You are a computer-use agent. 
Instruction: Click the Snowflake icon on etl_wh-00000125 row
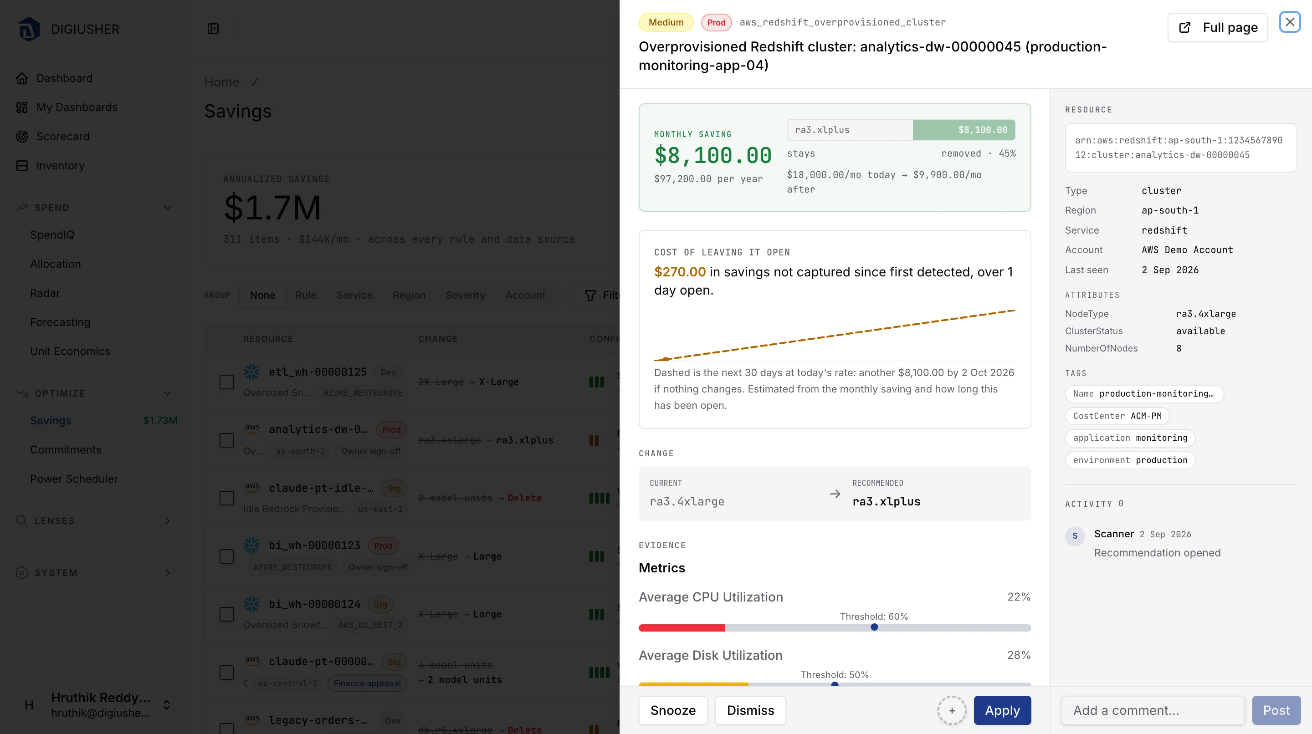[x=251, y=372]
